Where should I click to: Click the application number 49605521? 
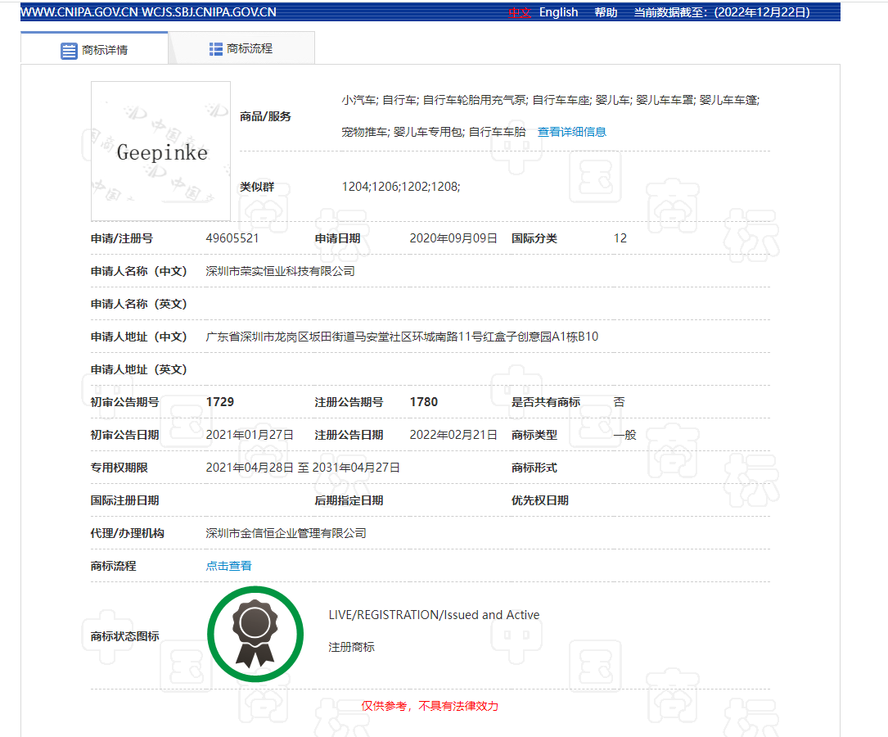coord(232,238)
